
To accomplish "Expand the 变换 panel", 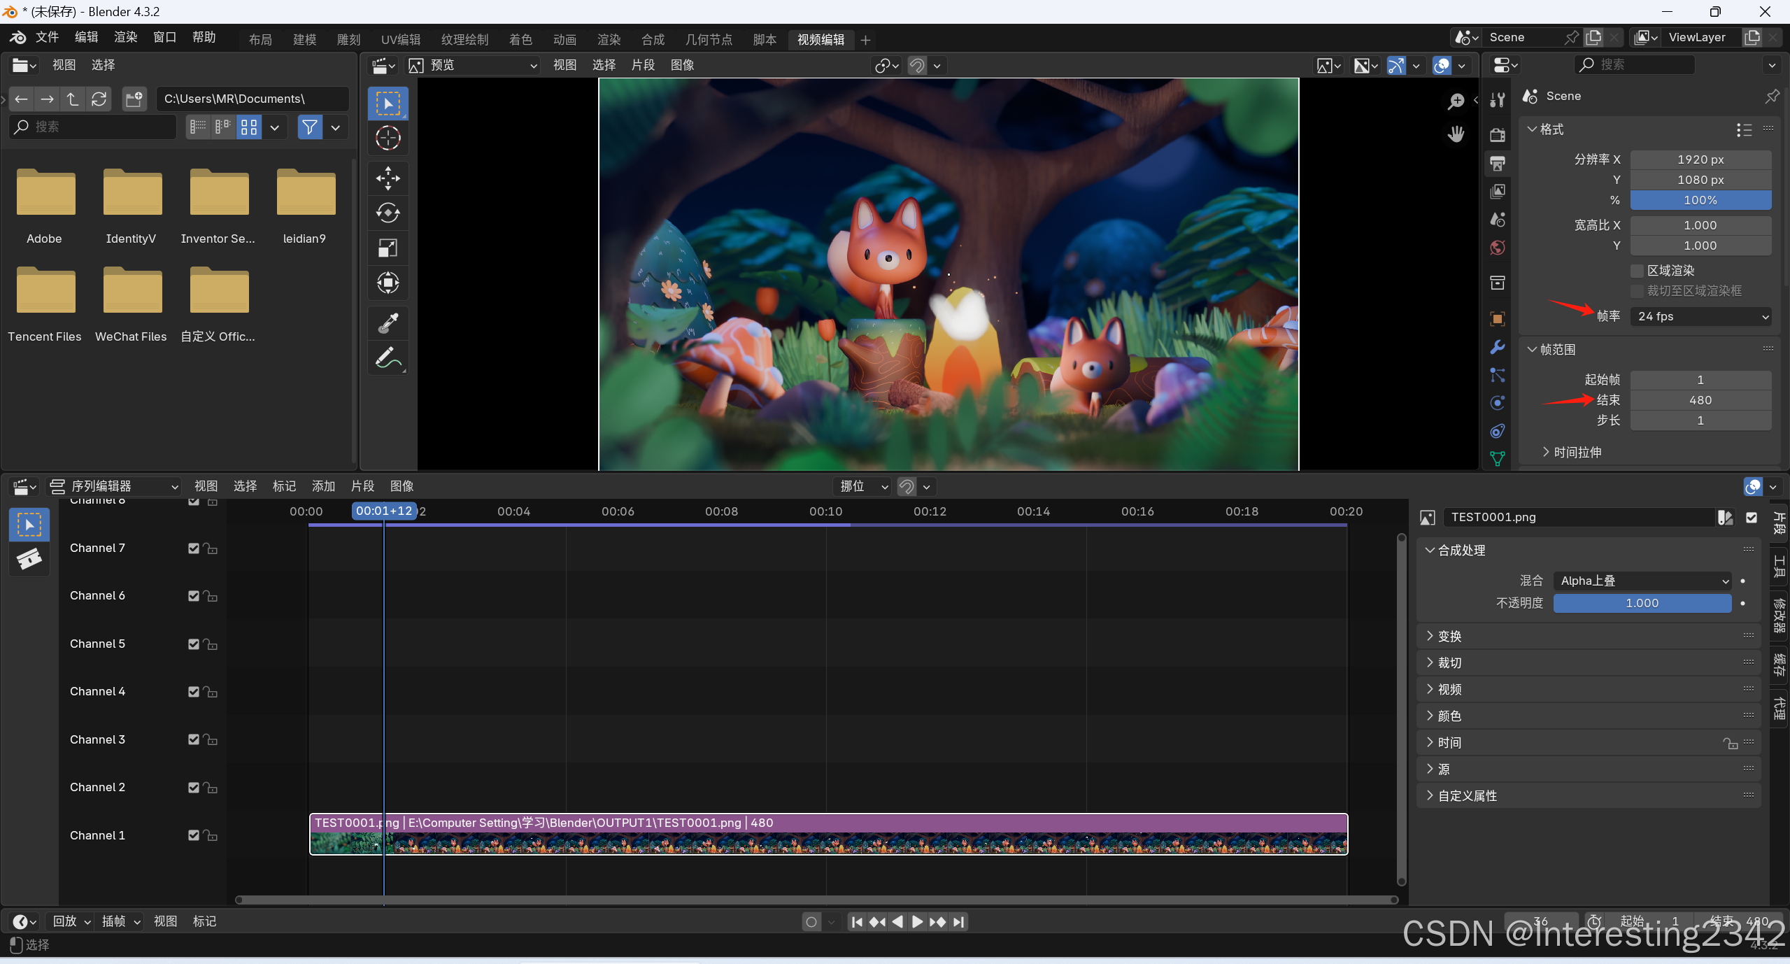I will pos(1449,636).
